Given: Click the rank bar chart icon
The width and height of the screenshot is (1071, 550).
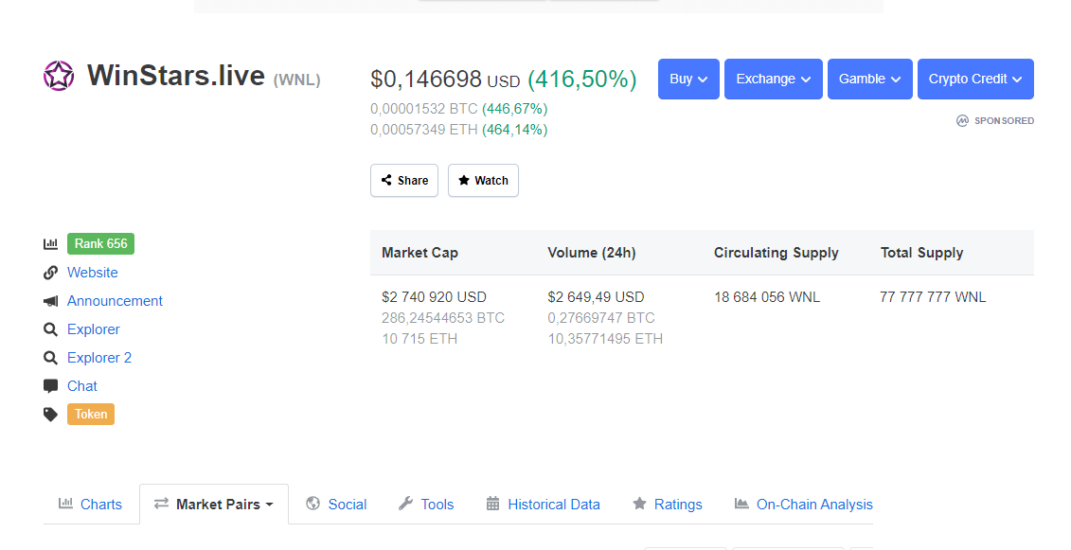Looking at the screenshot, I should [x=50, y=244].
